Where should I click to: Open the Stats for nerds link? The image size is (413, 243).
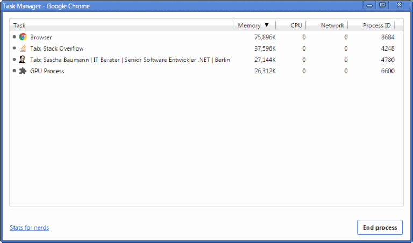coord(29,227)
